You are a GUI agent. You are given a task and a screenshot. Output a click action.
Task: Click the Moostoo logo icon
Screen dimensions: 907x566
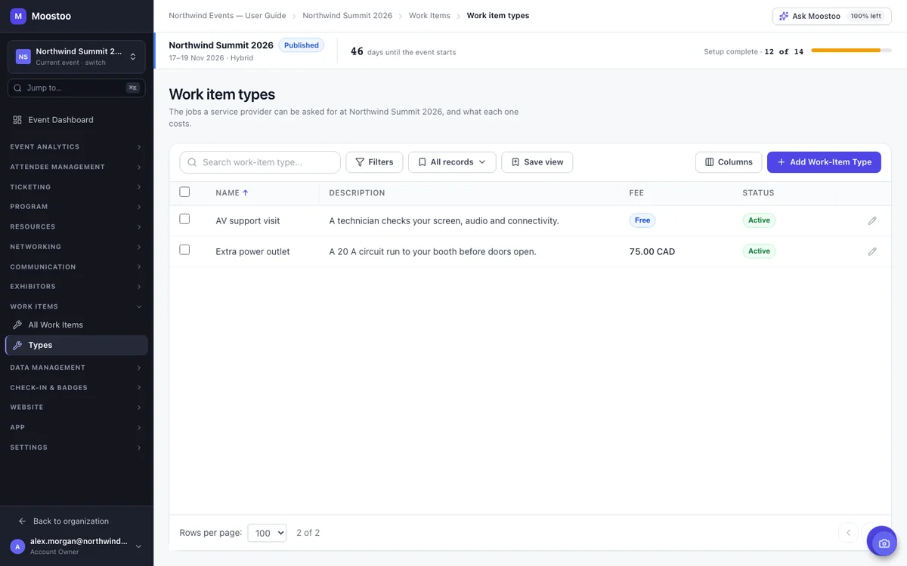(x=18, y=16)
